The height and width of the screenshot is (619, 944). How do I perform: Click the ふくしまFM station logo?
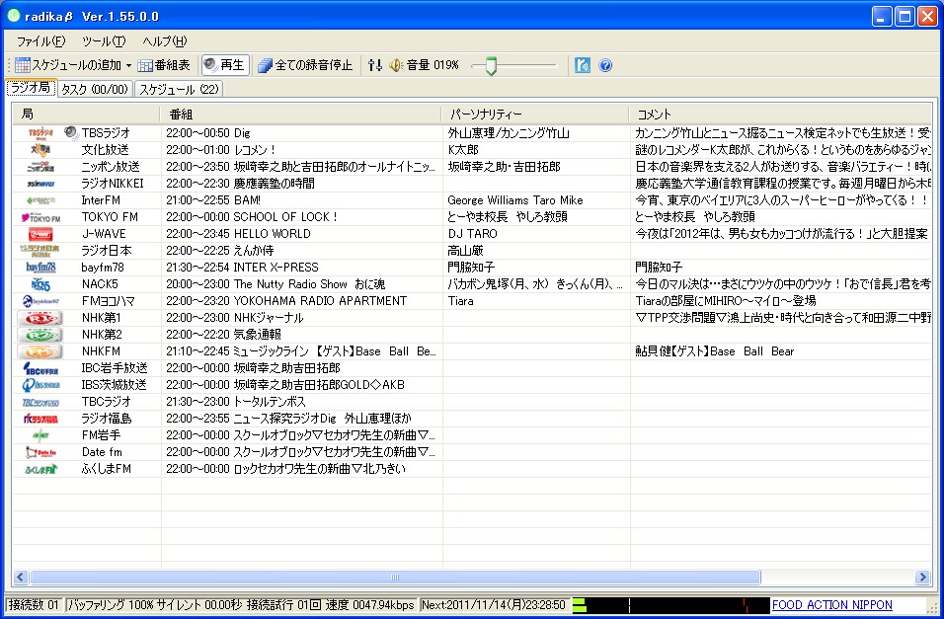tap(40, 469)
